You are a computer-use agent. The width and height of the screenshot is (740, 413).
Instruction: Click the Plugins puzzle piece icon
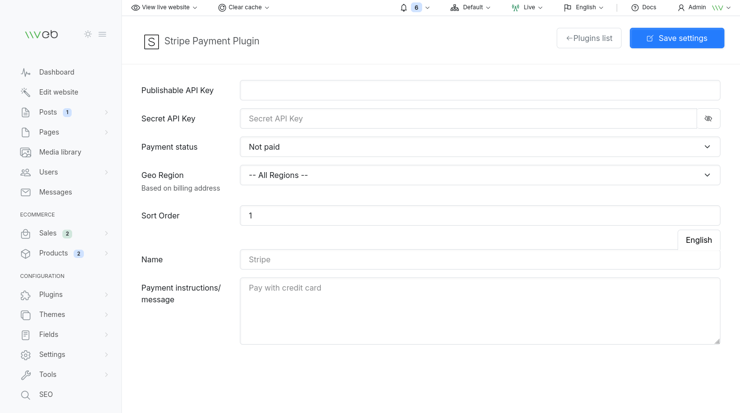(26, 295)
